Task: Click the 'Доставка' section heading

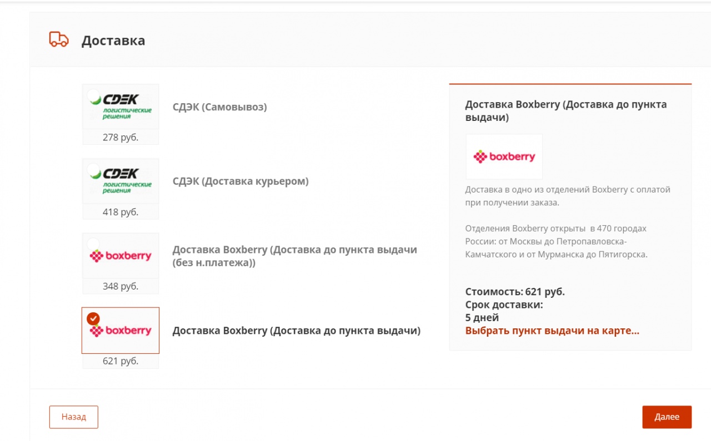Action: tap(113, 40)
